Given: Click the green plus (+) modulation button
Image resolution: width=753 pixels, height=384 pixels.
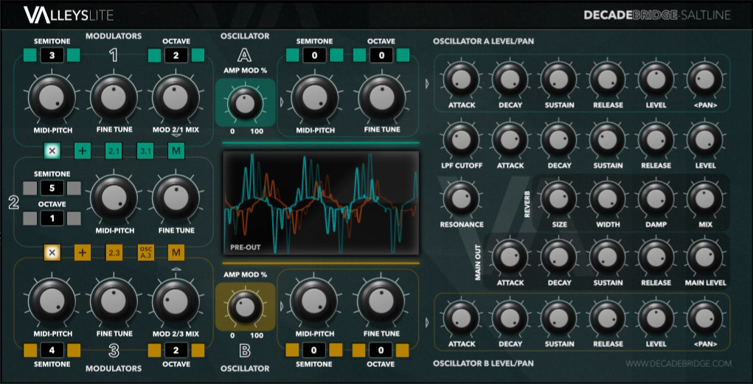Looking at the screenshot, I should coord(83,151).
